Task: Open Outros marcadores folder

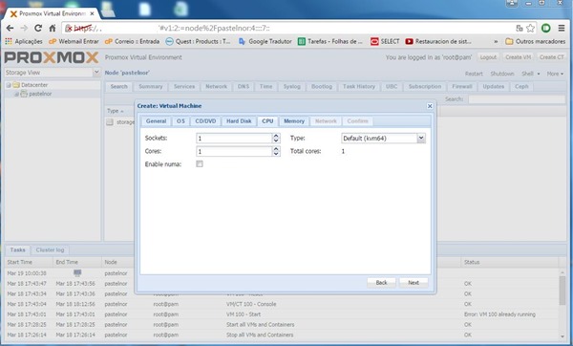Action: point(536,41)
